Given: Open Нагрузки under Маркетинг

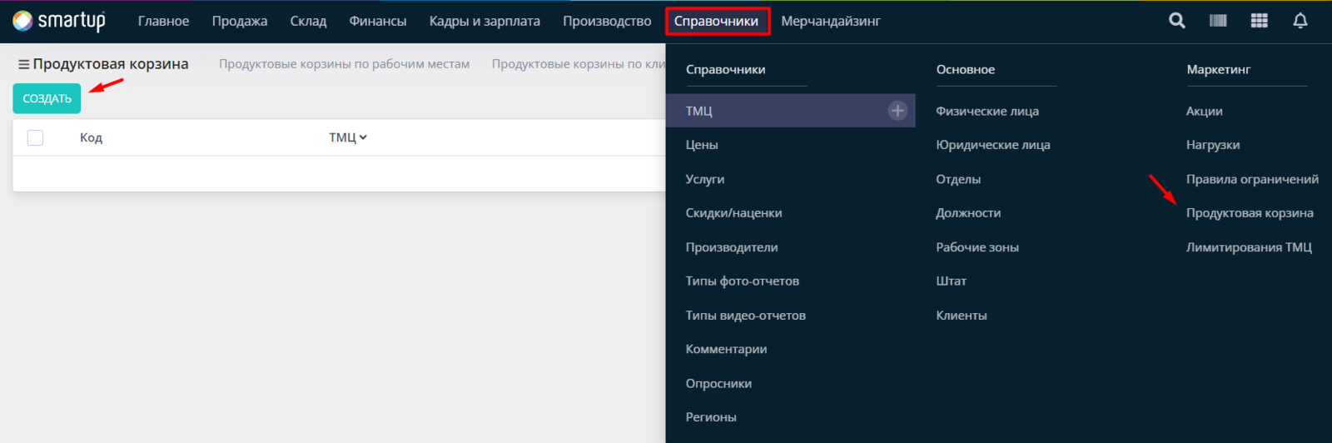Looking at the screenshot, I should 1213,145.
